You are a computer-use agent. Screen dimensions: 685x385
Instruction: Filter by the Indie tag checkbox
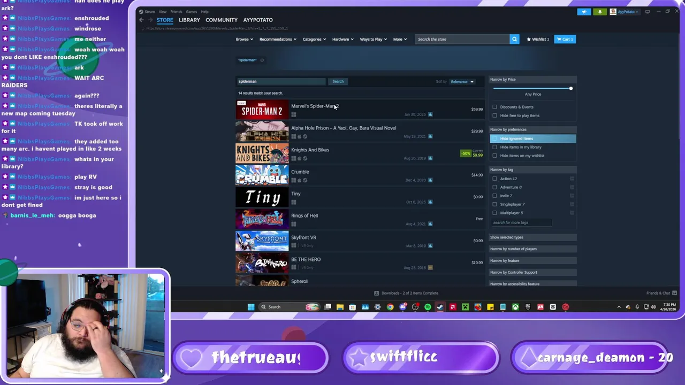[494, 196]
